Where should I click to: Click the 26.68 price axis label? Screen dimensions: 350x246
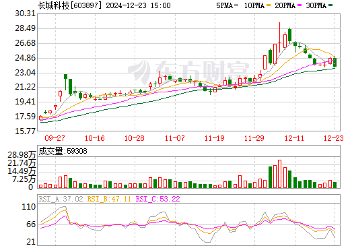click(26, 43)
